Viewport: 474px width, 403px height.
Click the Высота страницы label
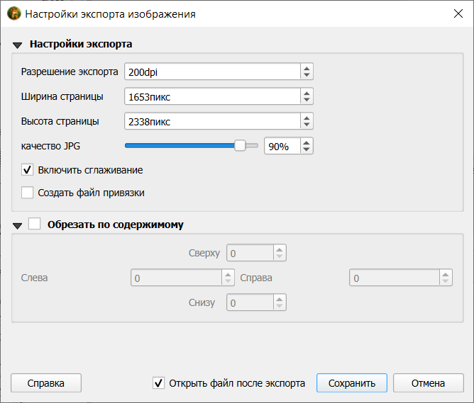(x=60, y=121)
